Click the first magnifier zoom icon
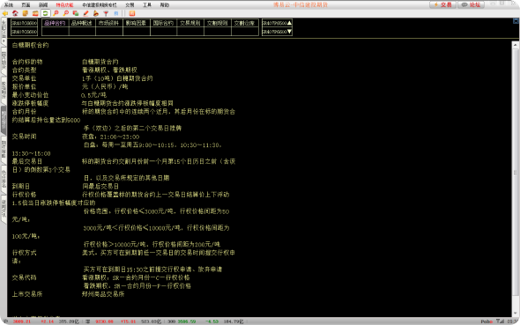 (x=56, y=13)
